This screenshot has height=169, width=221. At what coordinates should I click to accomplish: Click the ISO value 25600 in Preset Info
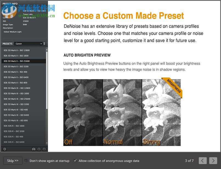pyautogui.click(x=26, y=21)
